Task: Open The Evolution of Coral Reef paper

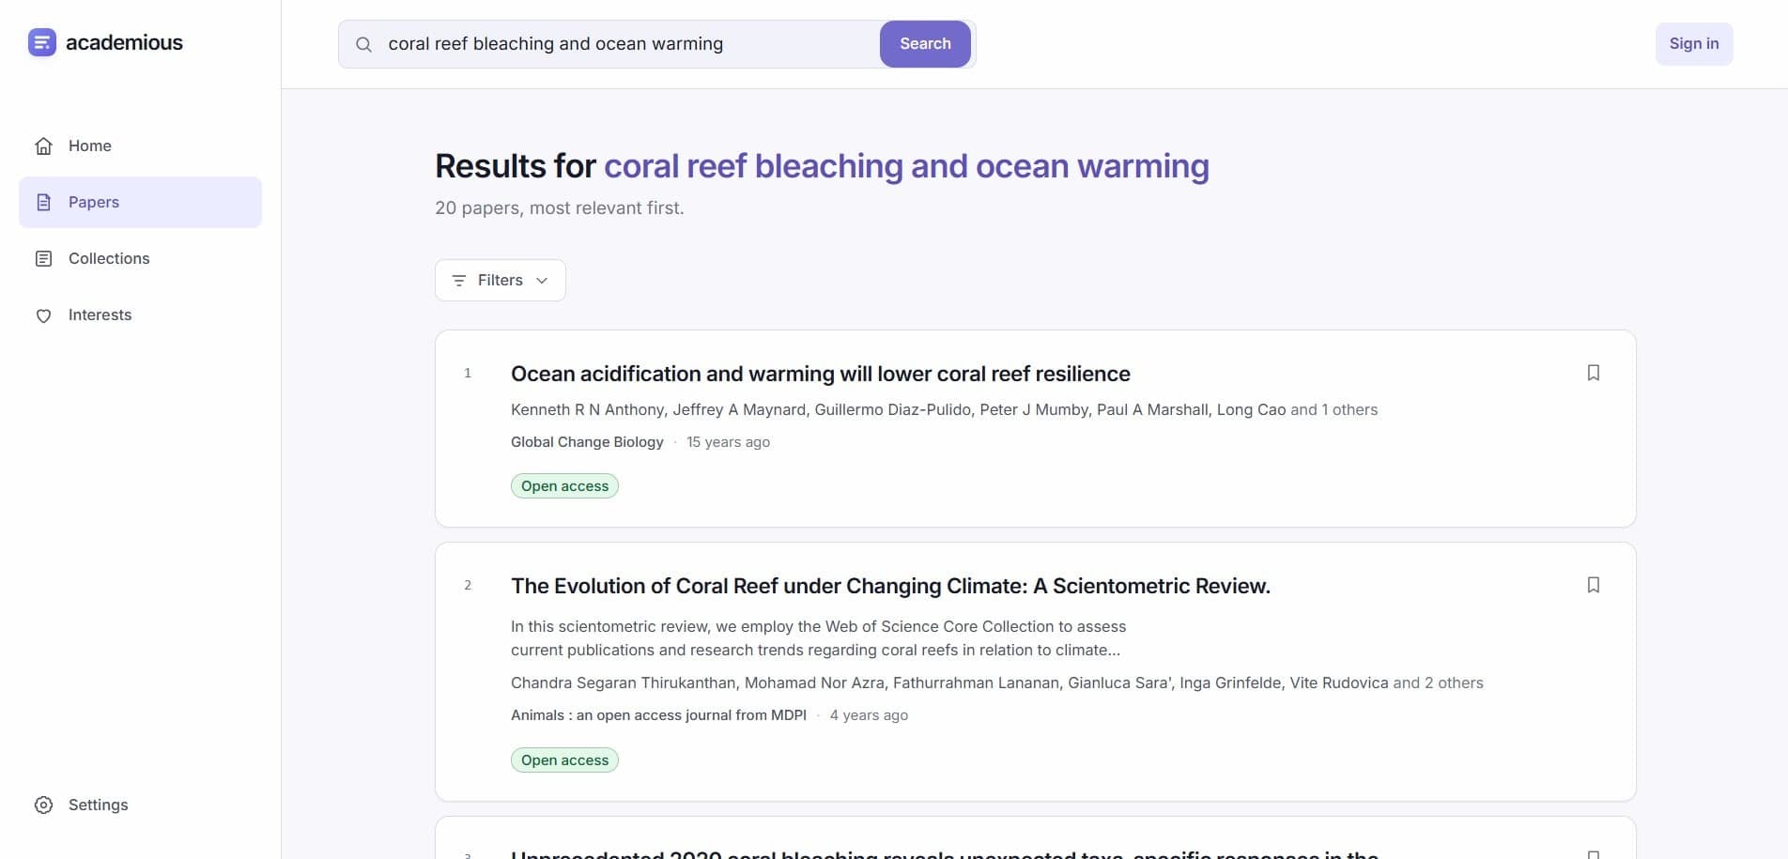Action: [x=890, y=586]
